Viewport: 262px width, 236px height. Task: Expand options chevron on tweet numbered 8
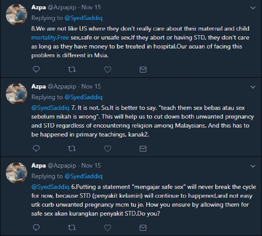(253, 8)
